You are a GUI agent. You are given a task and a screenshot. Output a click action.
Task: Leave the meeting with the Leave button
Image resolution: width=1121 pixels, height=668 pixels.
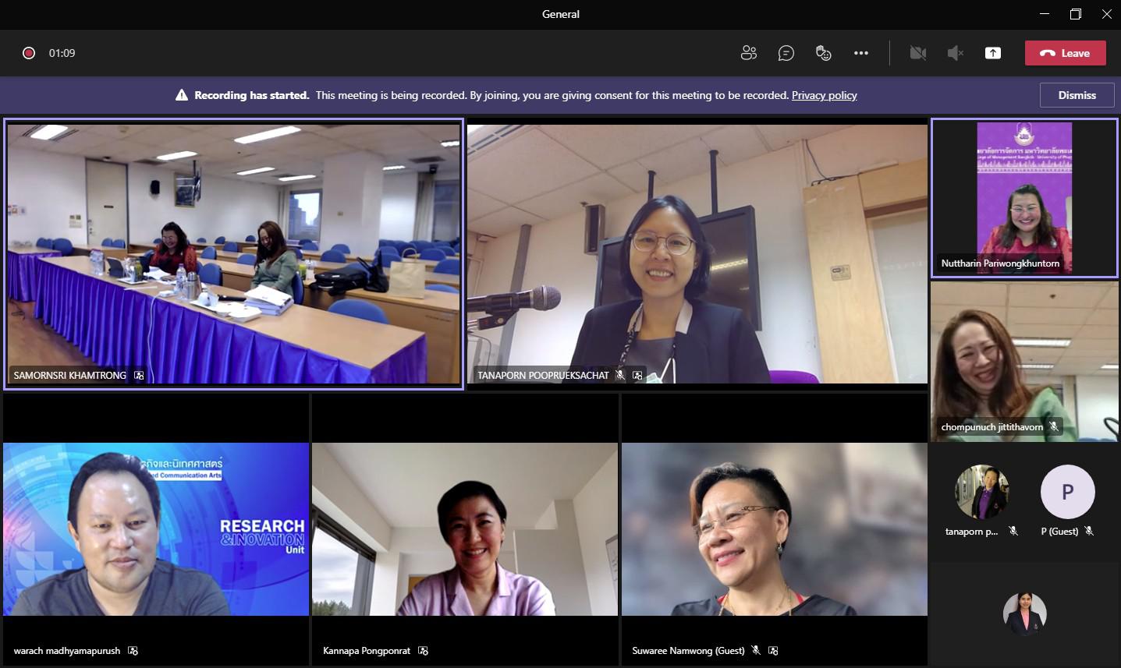[1066, 53]
